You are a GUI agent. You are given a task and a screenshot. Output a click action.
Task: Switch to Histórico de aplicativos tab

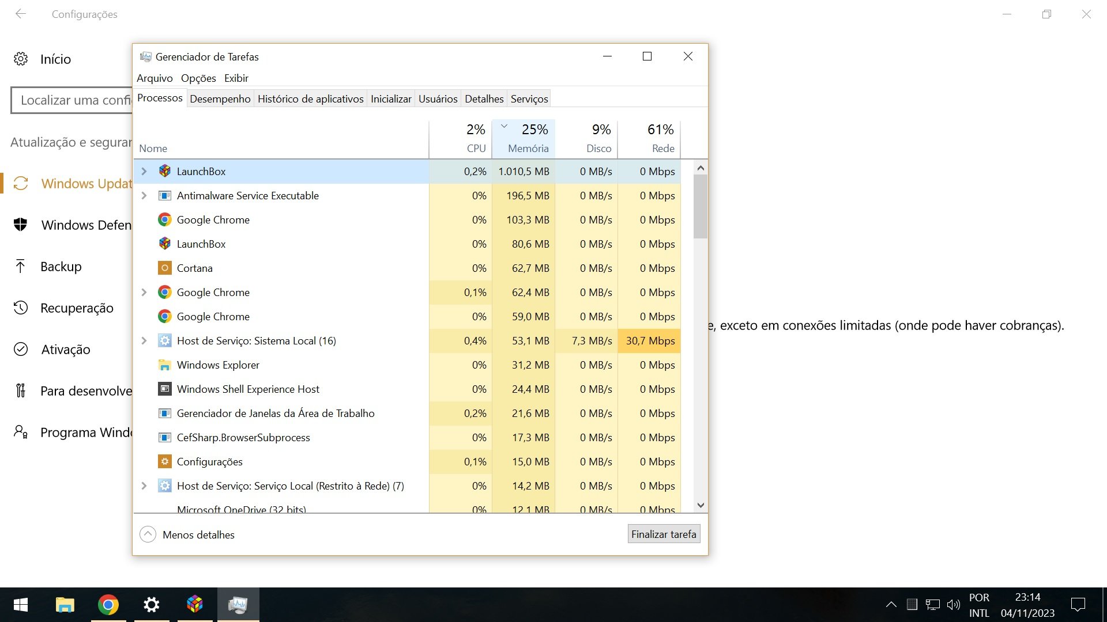(x=310, y=98)
